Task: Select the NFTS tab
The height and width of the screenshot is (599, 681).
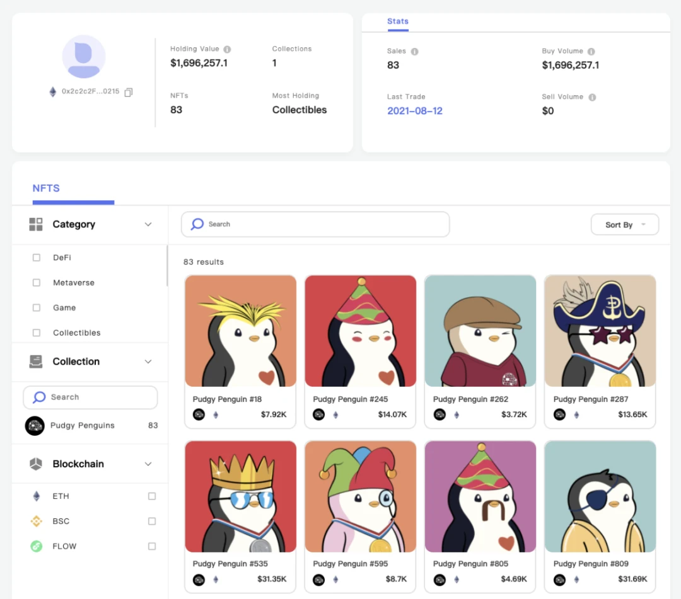Action: pyautogui.click(x=46, y=188)
